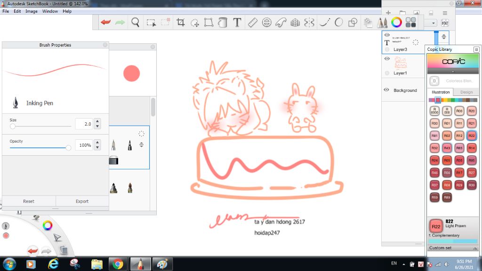Viewport: 482px width, 271px height.
Task: Open the layer blend mode dropdown
Action: pyautogui.click(x=433, y=23)
